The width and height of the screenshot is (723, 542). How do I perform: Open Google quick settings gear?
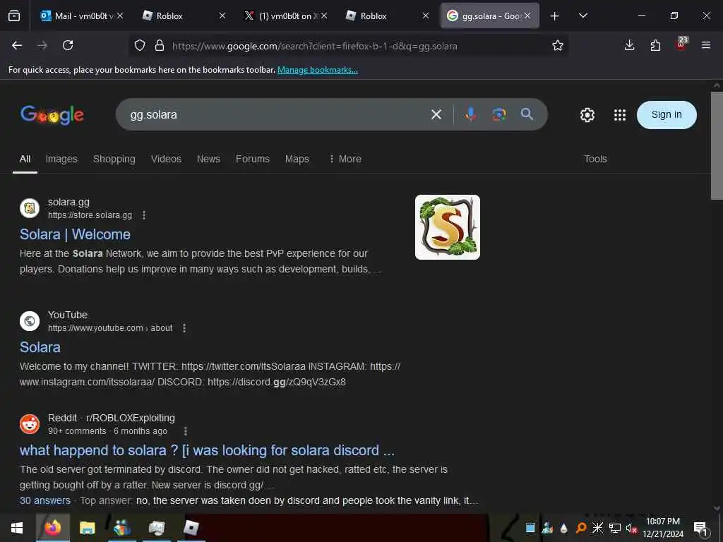click(587, 115)
